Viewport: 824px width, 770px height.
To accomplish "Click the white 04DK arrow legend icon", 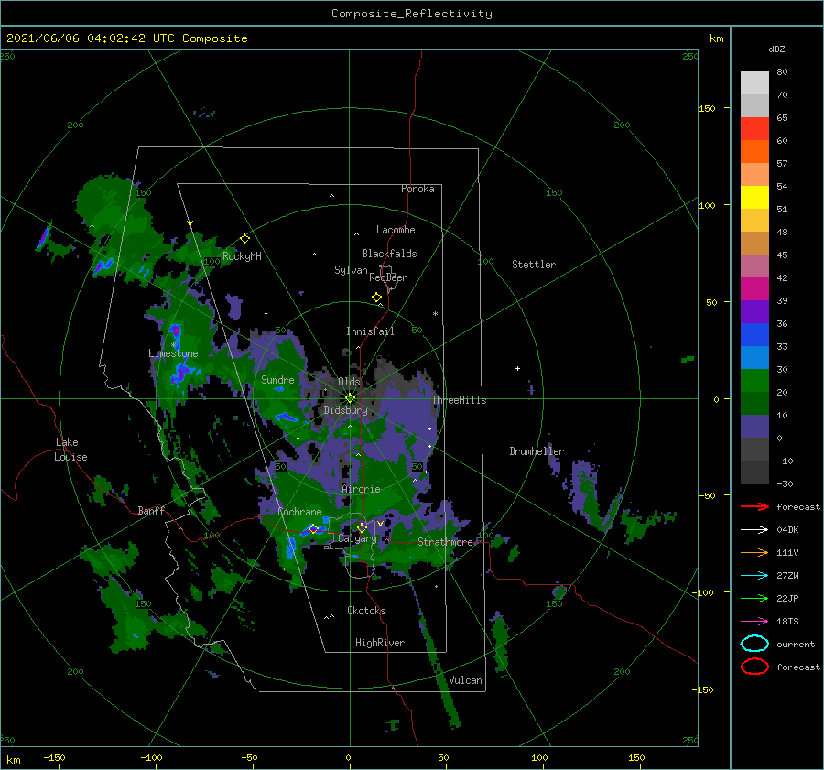I will [754, 529].
